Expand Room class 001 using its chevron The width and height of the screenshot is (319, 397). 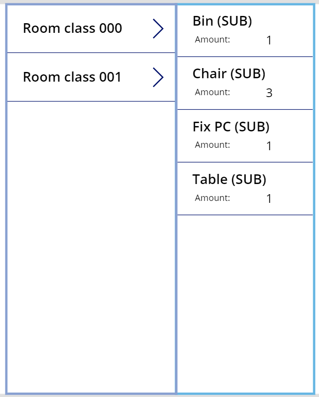tap(158, 77)
